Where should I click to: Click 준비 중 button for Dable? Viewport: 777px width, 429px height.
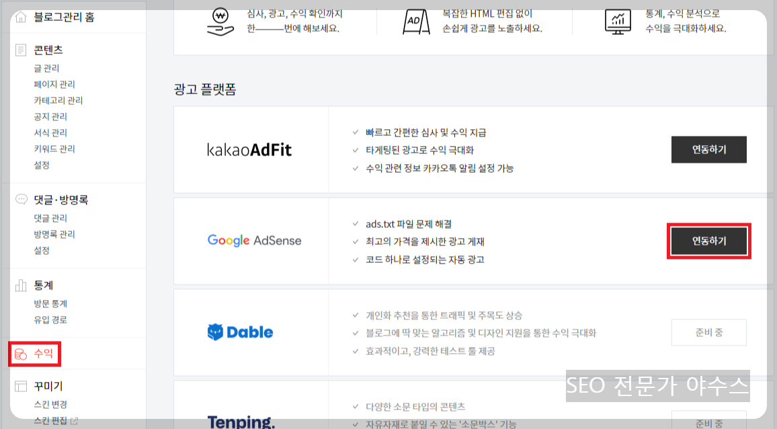click(x=708, y=332)
